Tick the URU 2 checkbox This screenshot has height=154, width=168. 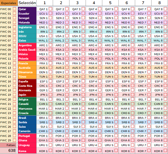pos(67,145)
